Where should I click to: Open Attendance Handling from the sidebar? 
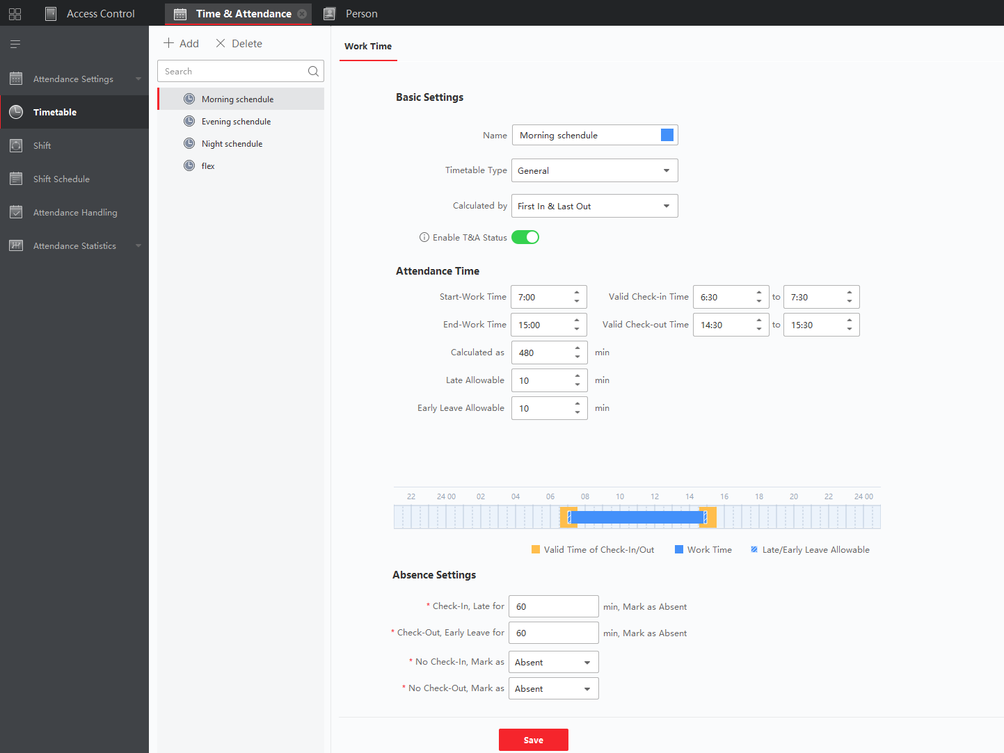74,212
